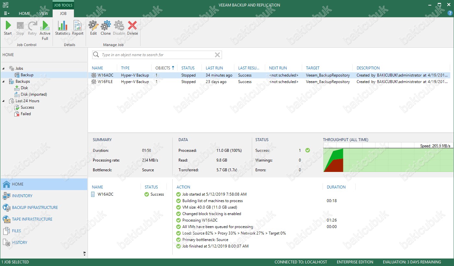This screenshot has width=454, height=266.
Task: Click the NEXT RUN column header
Action: (x=278, y=68)
